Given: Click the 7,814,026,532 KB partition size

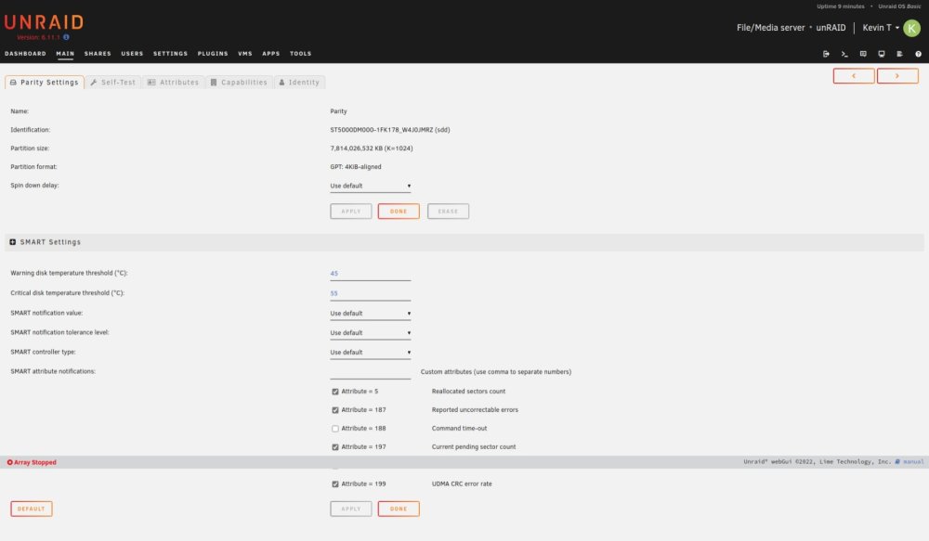Looking at the screenshot, I should (372, 148).
